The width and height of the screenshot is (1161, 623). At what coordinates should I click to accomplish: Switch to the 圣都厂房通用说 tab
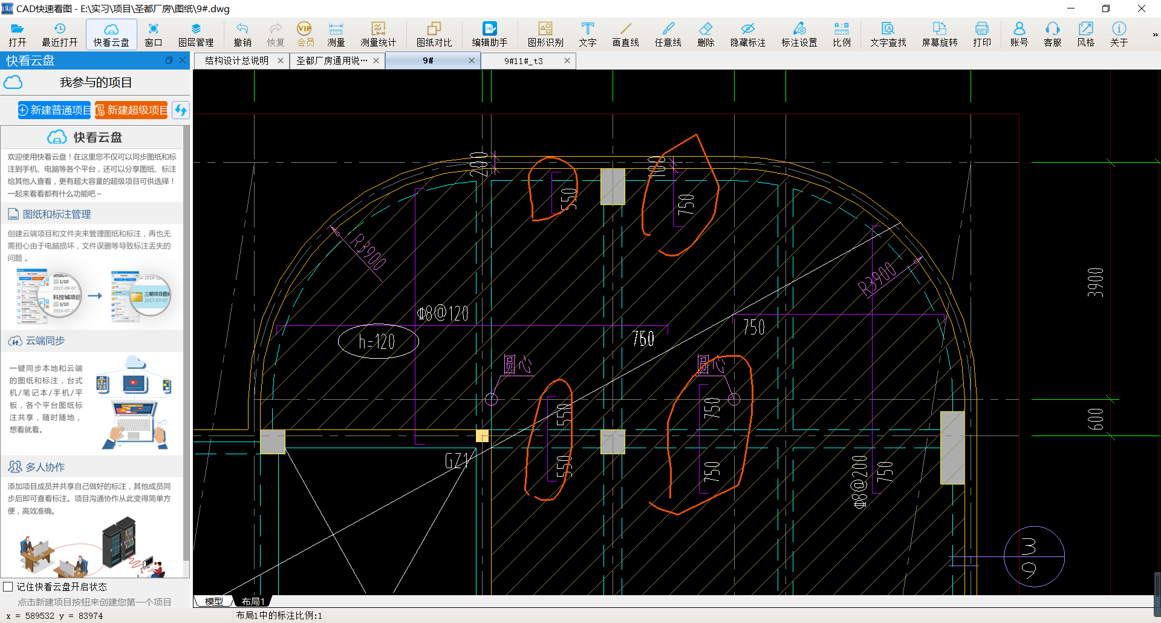click(x=331, y=60)
